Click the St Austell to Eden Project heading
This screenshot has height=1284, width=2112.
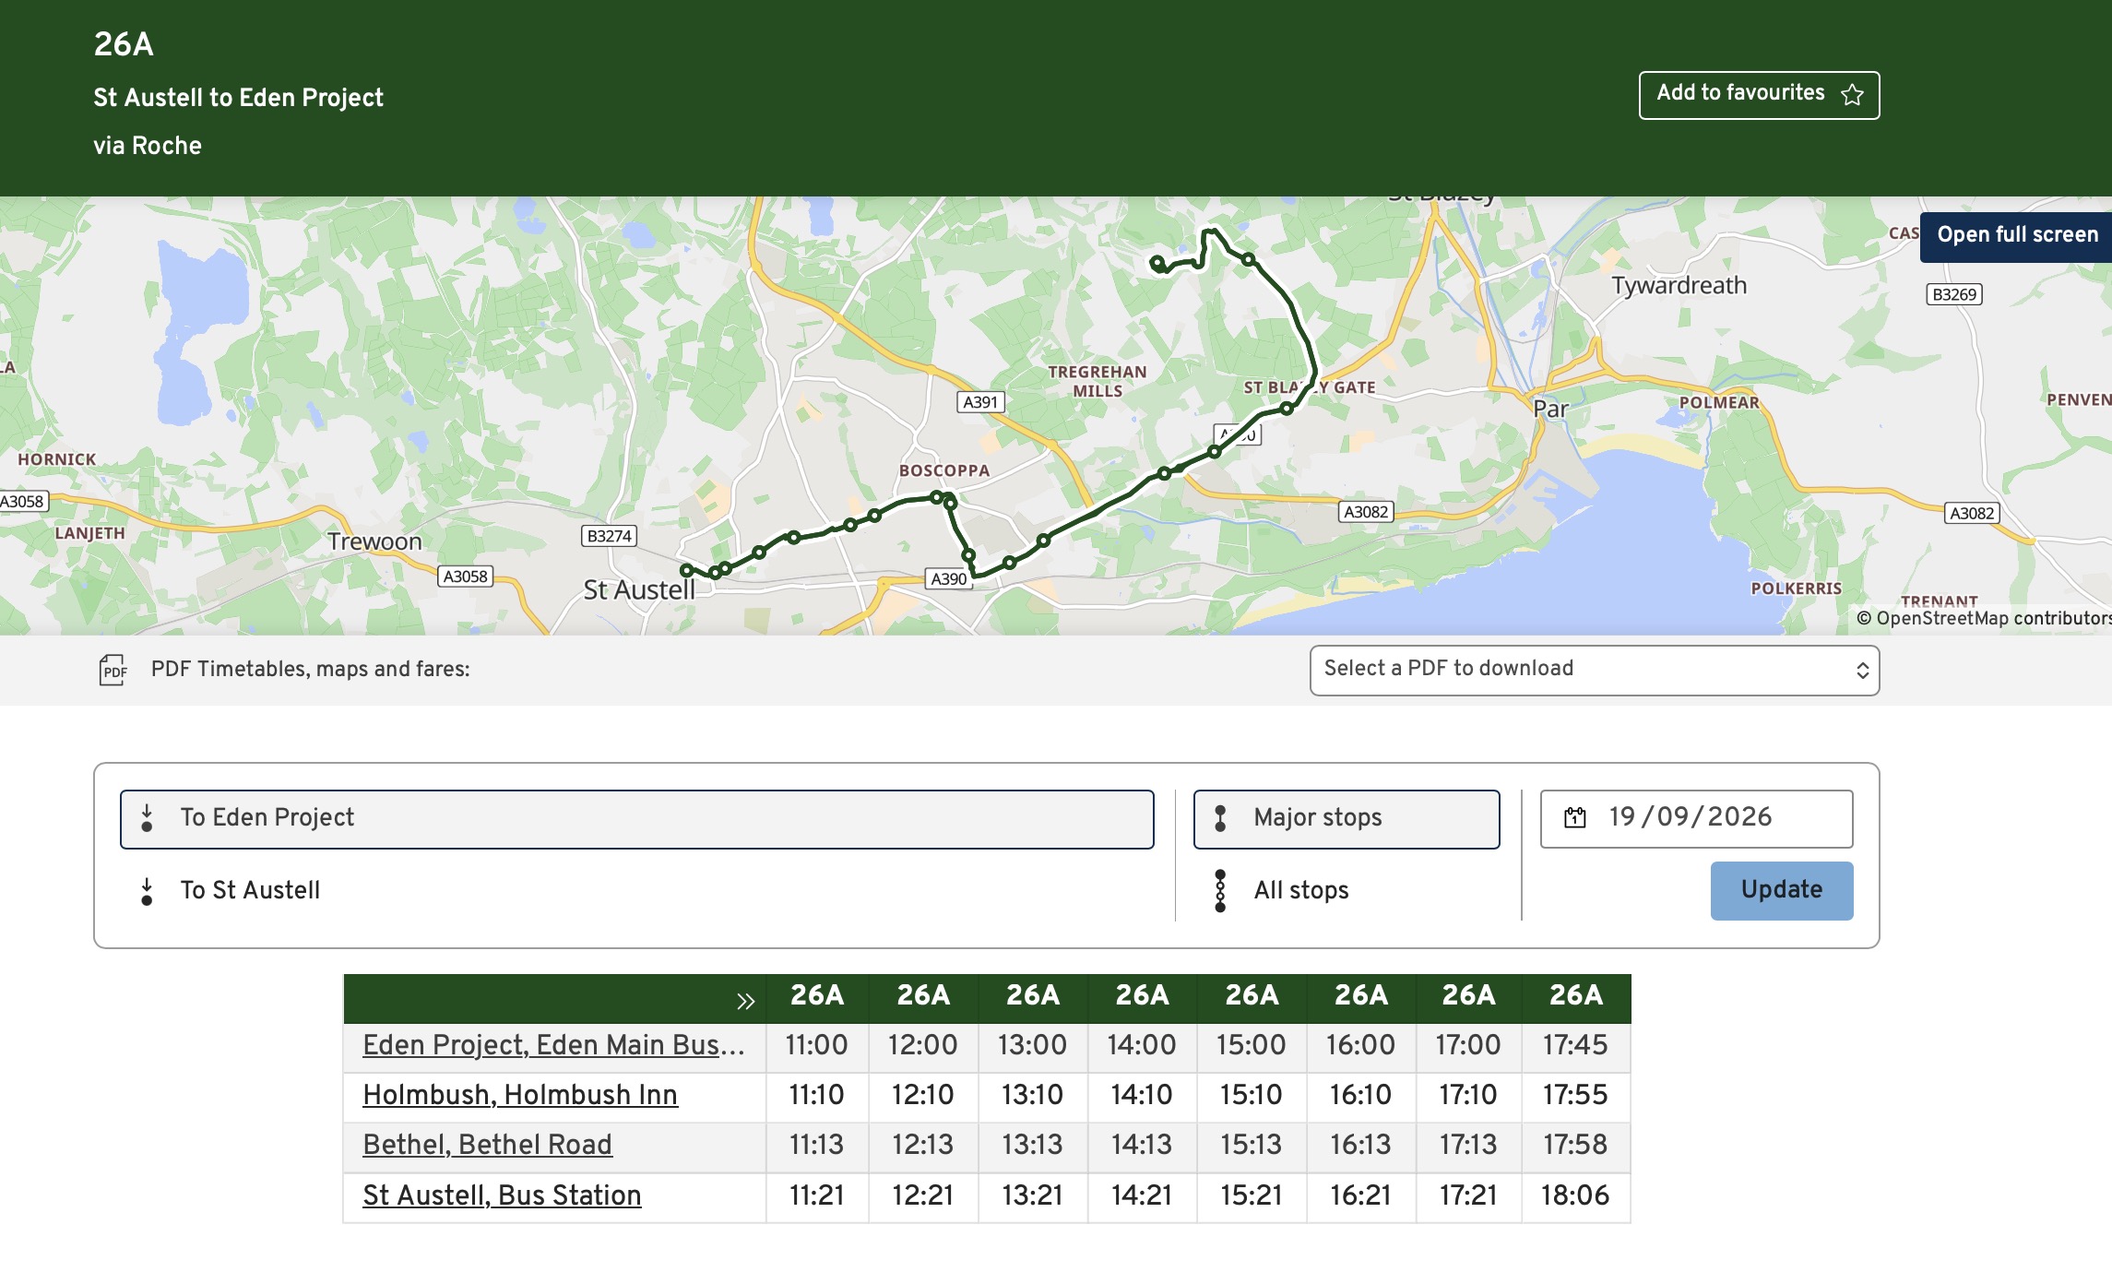[x=238, y=98]
